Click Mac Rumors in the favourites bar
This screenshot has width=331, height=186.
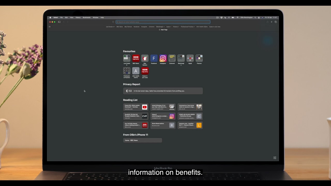pyautogui.click(x=128, y=27)
